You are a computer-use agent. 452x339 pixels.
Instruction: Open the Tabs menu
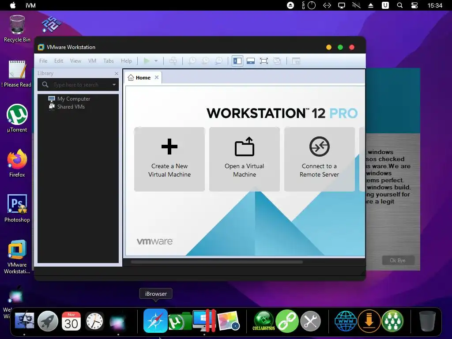pyautogui.click(x=109, y=61)
